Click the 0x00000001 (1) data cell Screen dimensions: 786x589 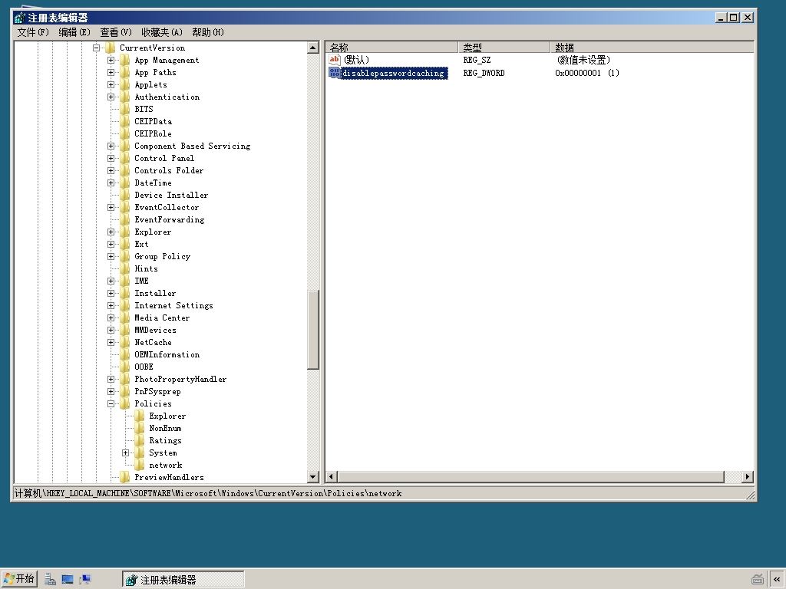coord(587,73)
